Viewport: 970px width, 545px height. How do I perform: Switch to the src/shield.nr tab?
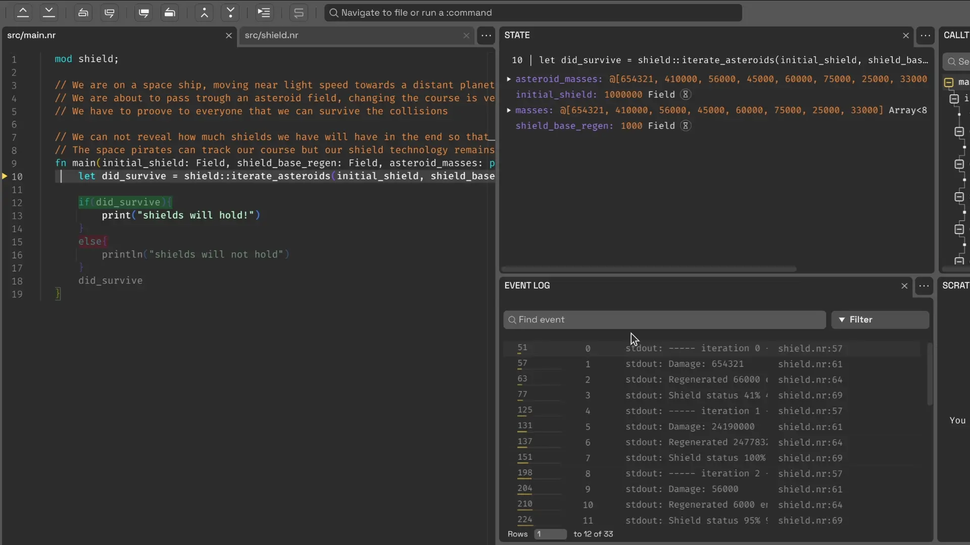pyautogui.click(x=271, y=35)
